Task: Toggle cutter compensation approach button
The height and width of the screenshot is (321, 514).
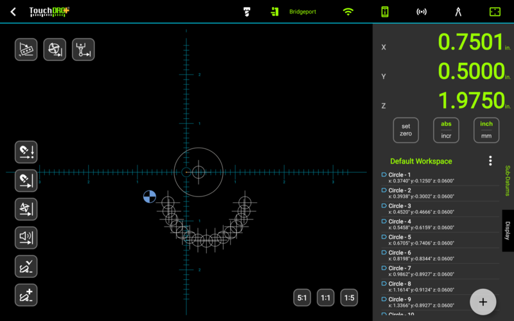Action: coord(26,209)
